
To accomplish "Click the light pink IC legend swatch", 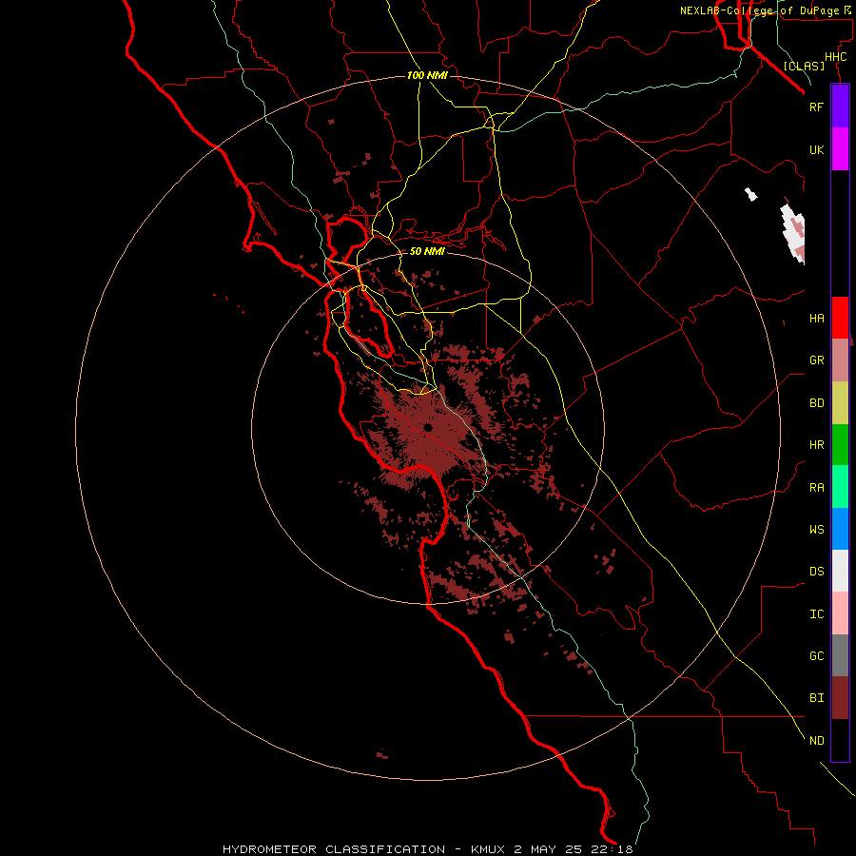I will point(840,613).
